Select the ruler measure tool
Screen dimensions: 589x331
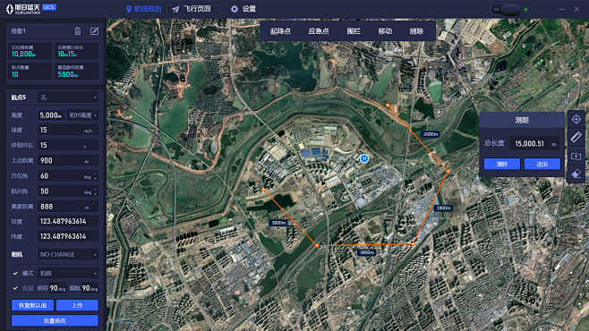coord(576,137)
